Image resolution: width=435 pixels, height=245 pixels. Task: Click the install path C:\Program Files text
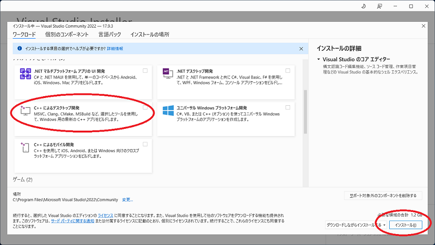pyautogui.click(x=65, y=200)
